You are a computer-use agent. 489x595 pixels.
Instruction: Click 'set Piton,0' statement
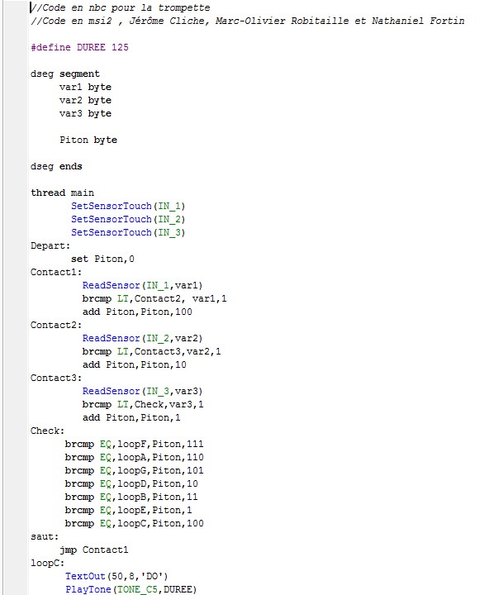click(102, 259)
